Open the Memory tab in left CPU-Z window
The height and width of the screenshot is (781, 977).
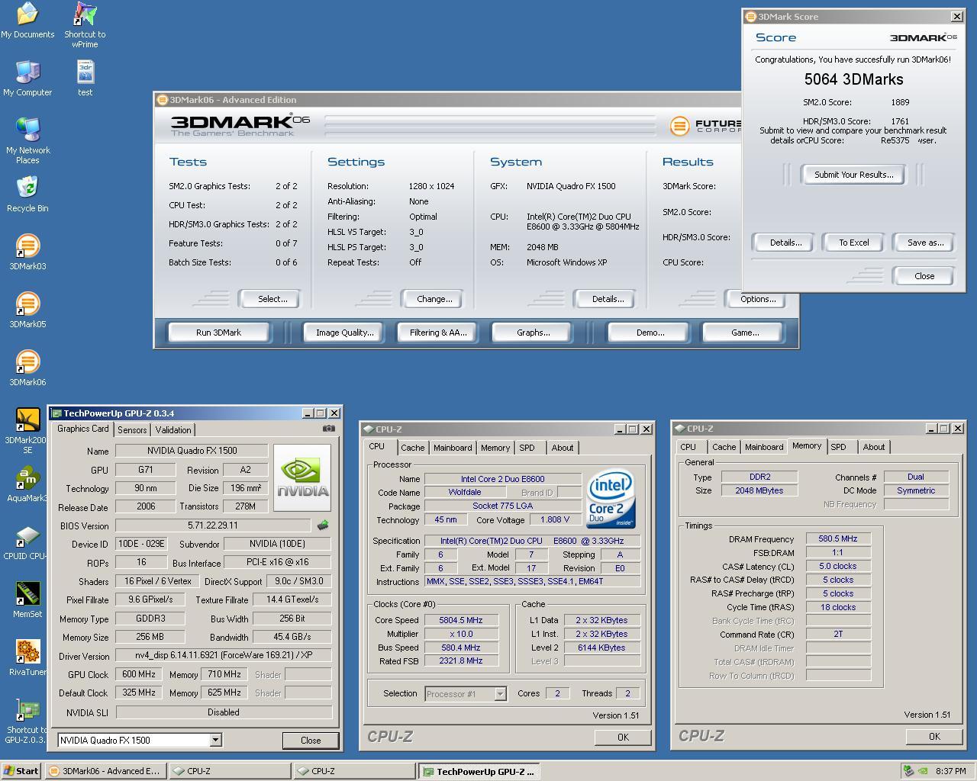[x=495, y=448]
